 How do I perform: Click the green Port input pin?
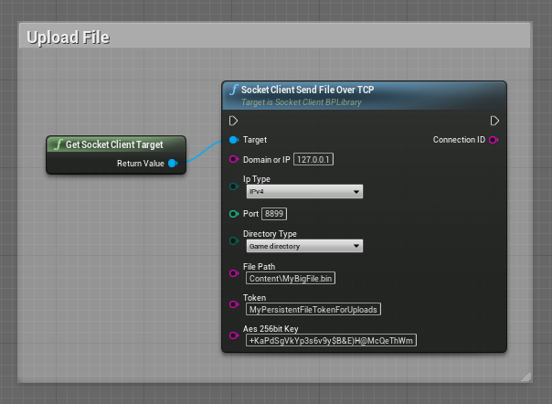(234, 214)
